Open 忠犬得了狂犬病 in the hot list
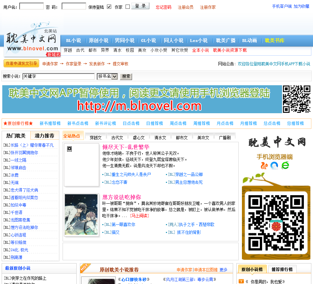Viewport: 313px width, 284px height. click(24, 190)
